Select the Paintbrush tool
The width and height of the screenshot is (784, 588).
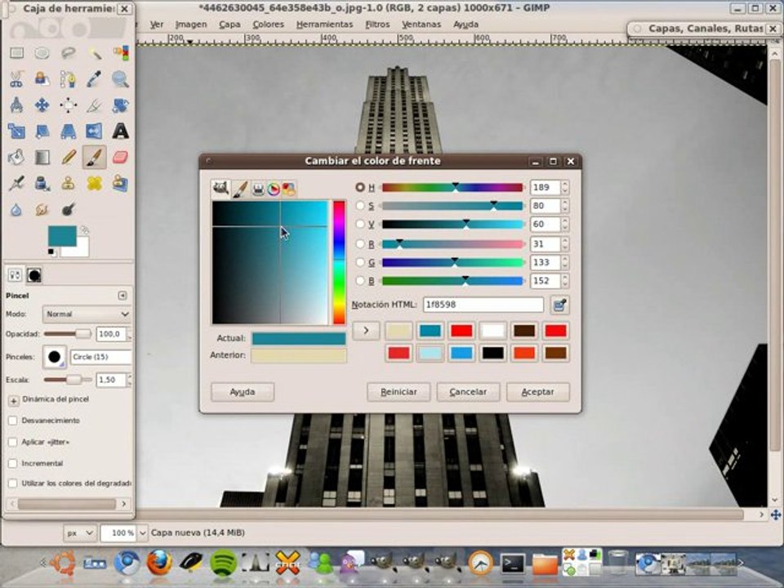coord(95,157)
